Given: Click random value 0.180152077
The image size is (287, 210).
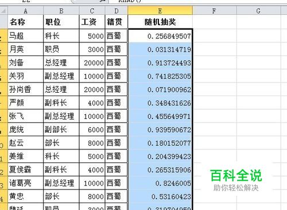Looking at the screenshot, I should coord(160,143).
